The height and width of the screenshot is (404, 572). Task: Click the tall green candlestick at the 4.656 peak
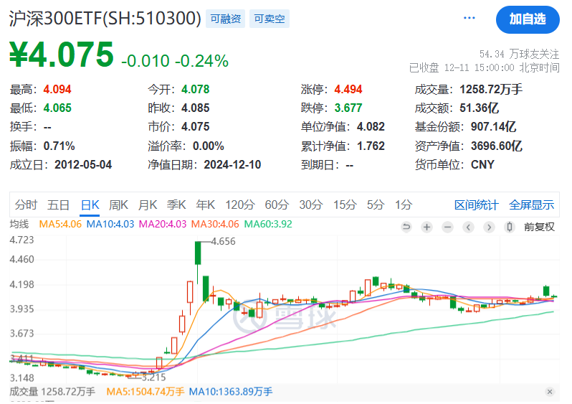[198, 253]
